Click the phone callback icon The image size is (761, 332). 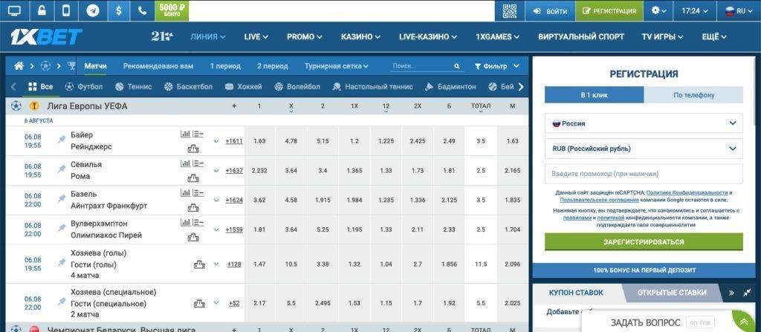(x=142, y=10)
